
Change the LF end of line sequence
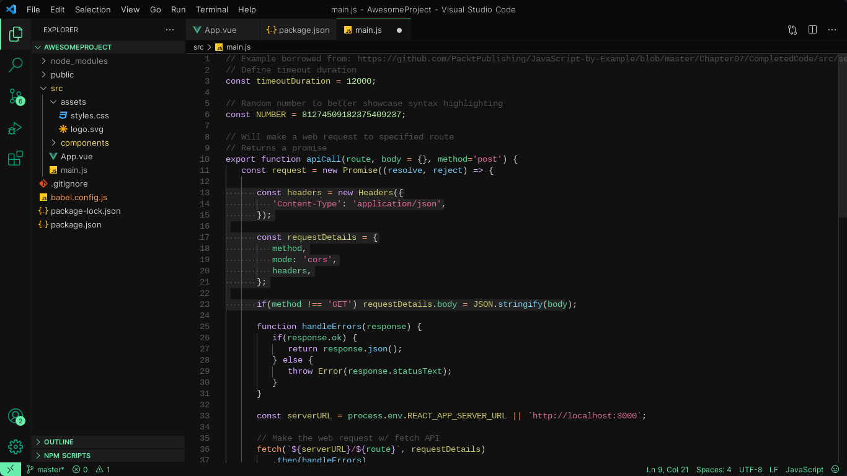[773, 470]
